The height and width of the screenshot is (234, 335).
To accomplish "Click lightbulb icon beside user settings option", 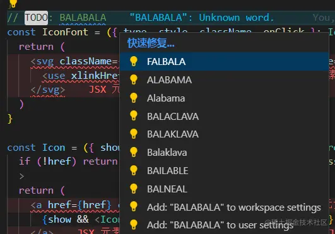I will click(134, 225).
